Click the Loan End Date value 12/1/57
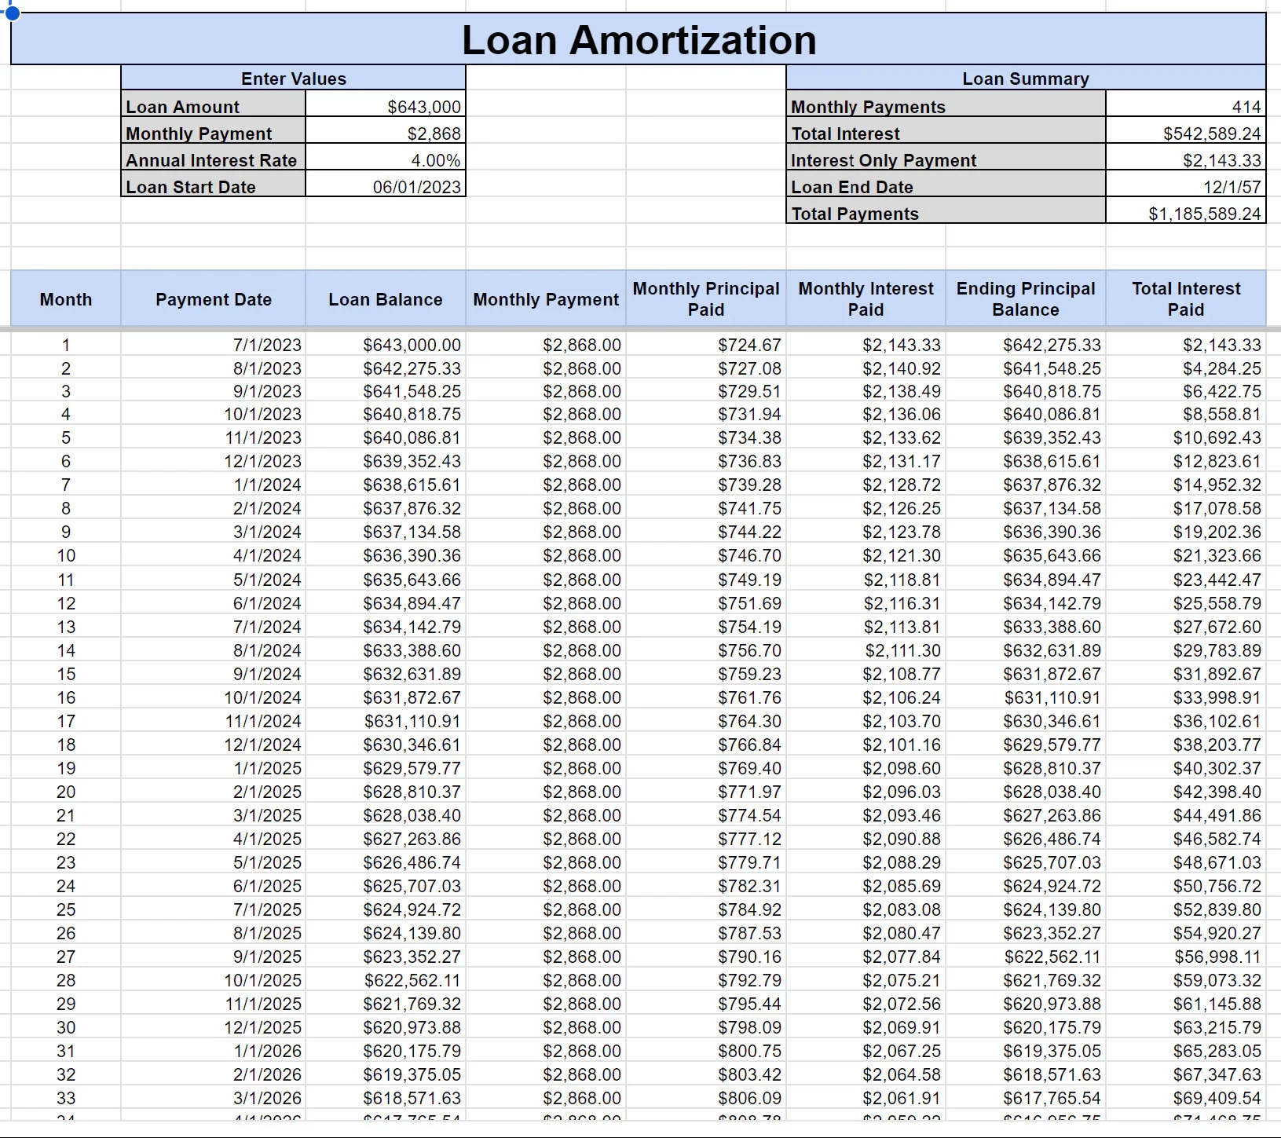 (1185, 187)
